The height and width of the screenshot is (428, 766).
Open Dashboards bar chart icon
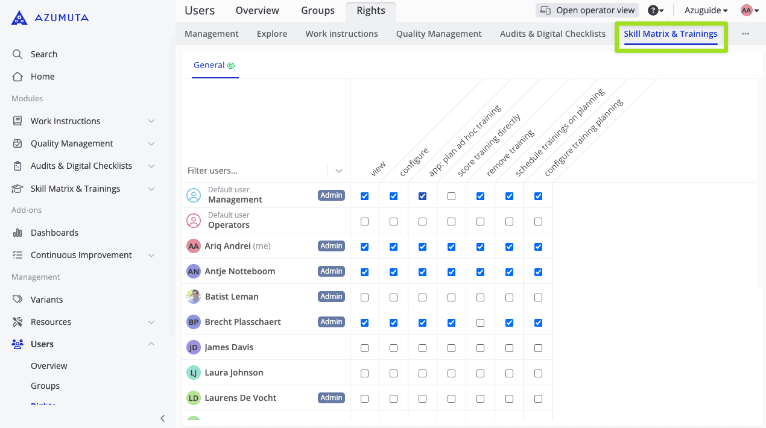click(17, 233)
